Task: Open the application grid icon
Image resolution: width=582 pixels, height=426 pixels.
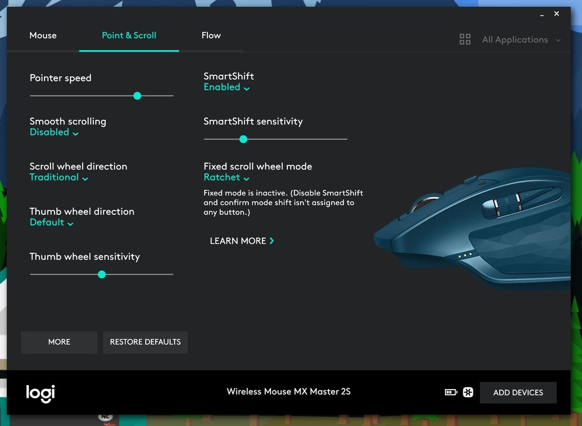Action: (x=465, y=40)
